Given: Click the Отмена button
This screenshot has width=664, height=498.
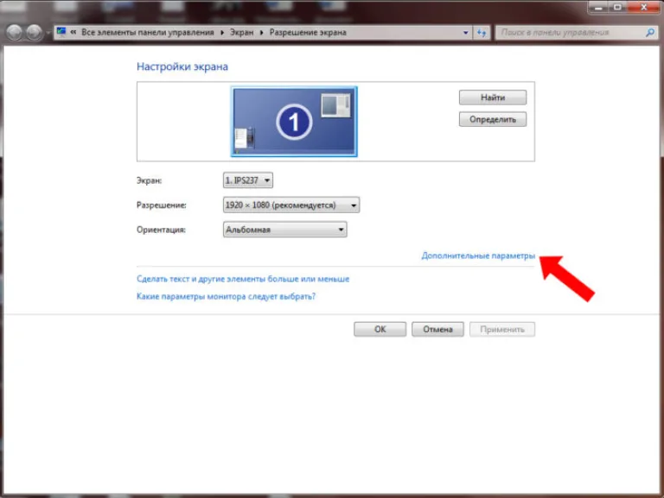Looking at the screenshot, I should tap(437, 330).
